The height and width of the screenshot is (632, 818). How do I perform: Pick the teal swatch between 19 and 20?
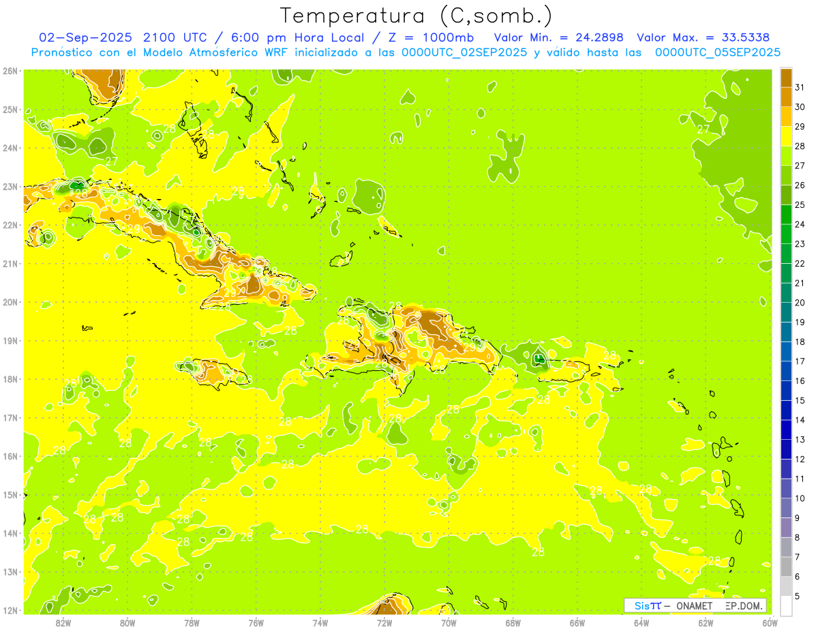pos(786,312)
